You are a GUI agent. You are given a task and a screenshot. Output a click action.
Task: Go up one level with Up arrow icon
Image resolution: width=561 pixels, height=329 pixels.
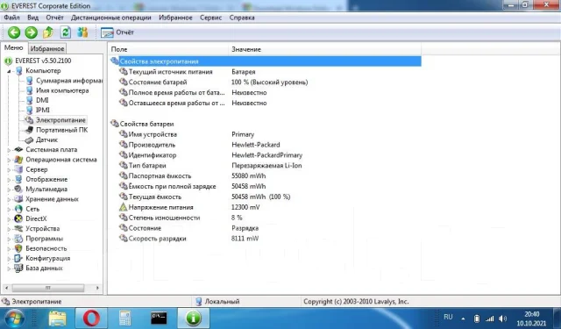[x=48, y=32]
